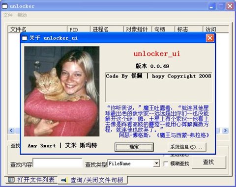Switch to 打开文件列表 tab

point(31,180)
